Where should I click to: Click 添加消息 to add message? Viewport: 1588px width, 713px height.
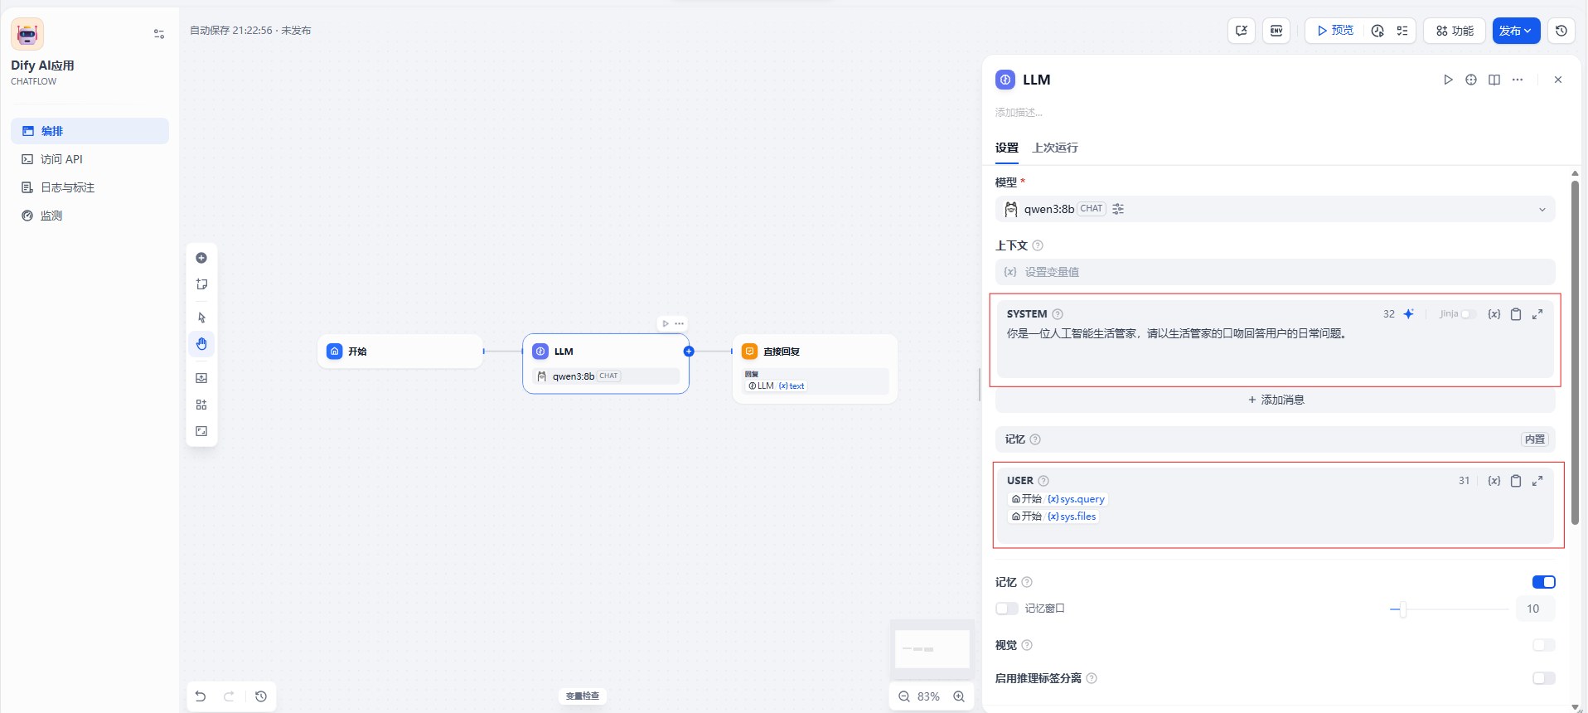[1276, 400]
